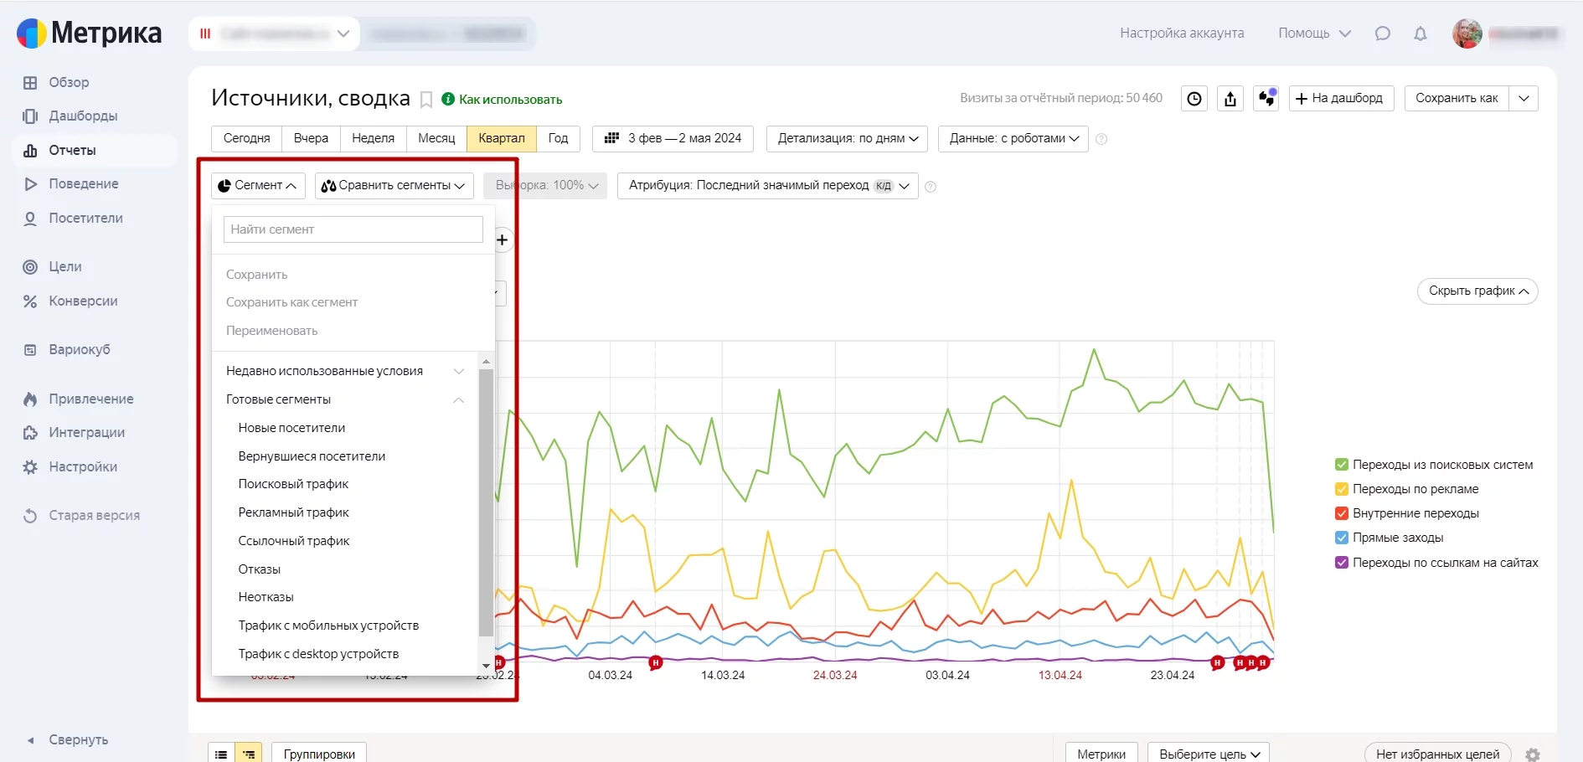Collapse the Сегмент dropdown
This screenshot has width=1583, height=762.
258,185
